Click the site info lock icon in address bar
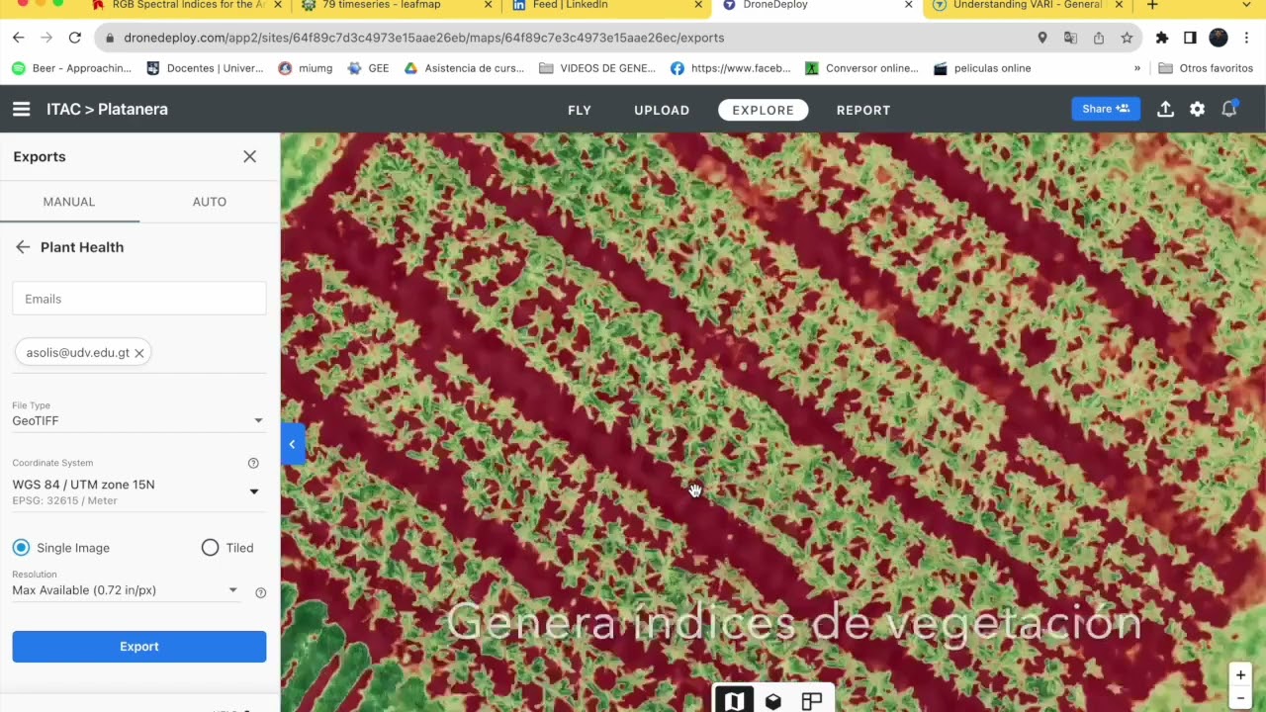Screen dimensions: 1266x712 pyautogui.click(x=108, y=38)
